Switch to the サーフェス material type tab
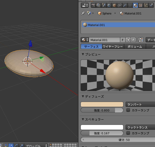 pyautogui.click(x=91, y=47)
